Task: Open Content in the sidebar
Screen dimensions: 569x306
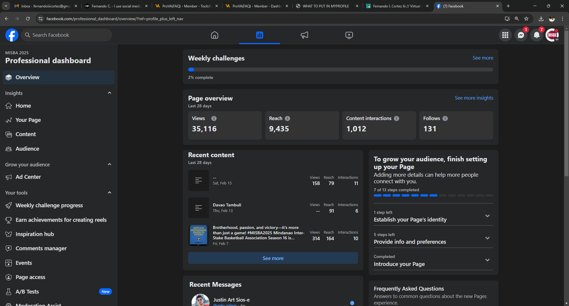Action: 59,134
